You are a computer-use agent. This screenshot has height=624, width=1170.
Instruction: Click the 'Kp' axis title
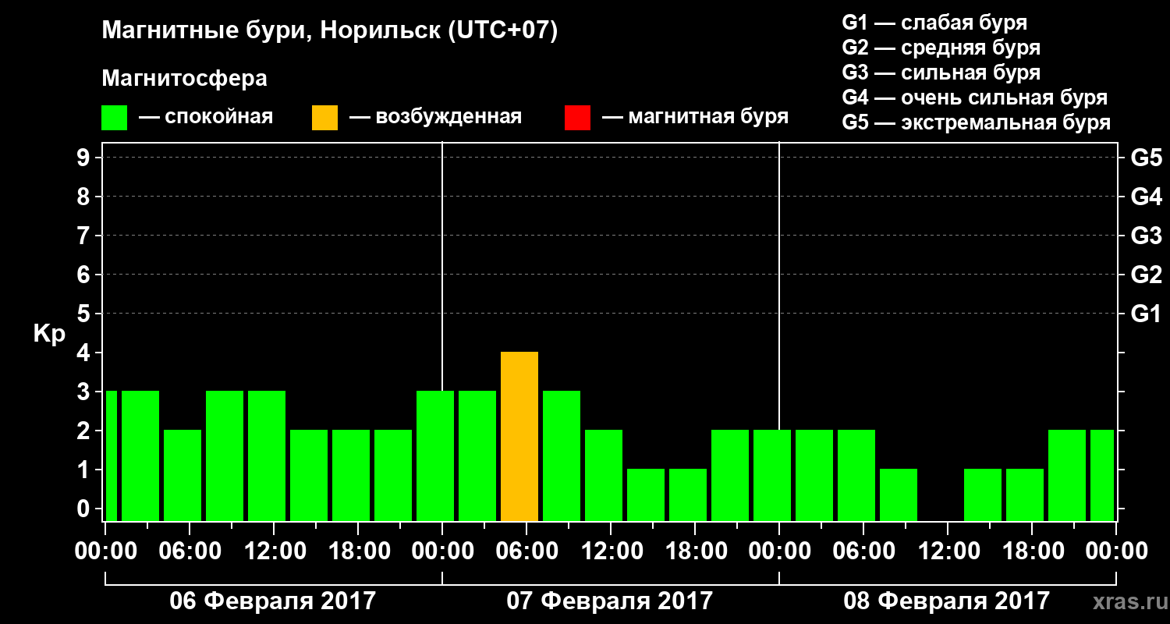(x=49, y=334)
